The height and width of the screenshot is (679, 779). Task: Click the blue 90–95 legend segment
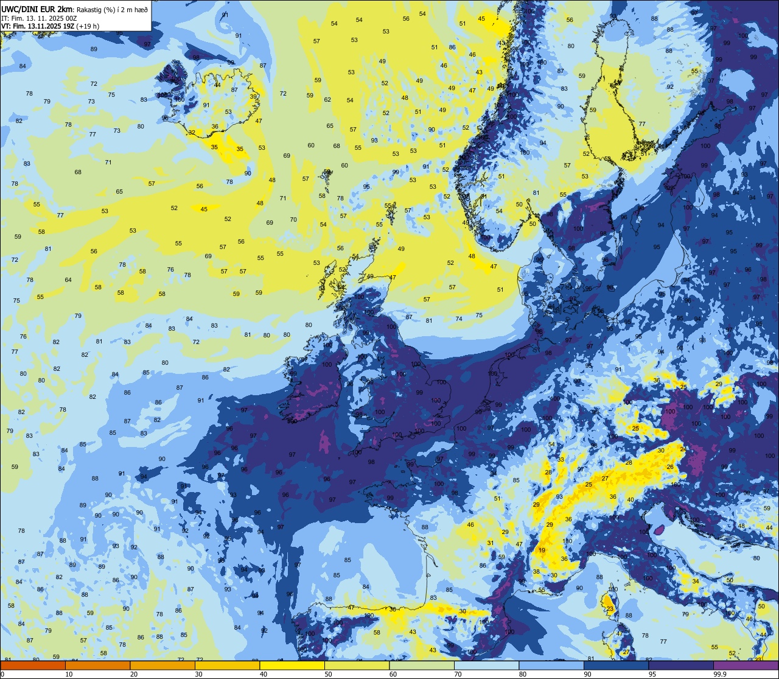coord(616,665)
